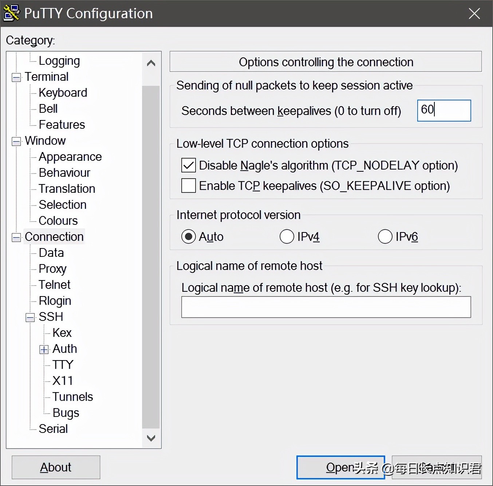Click the Open button
This screenshot has height=486, width=493.
[340, 467]
